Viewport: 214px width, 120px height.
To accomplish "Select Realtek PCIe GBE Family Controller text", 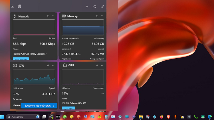I will click(x=29, y=54).
